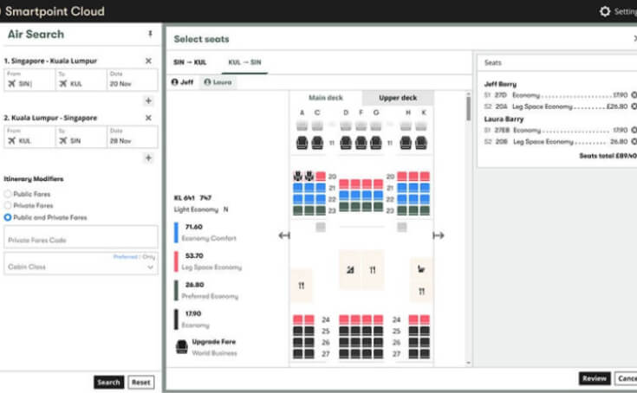
Task: Select Public and Private Fares option
Action: coord(9,217)
